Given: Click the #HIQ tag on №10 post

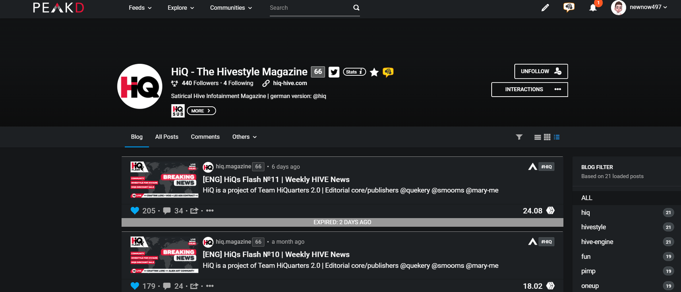Looking at the screenshot, I should coord(546,241).
